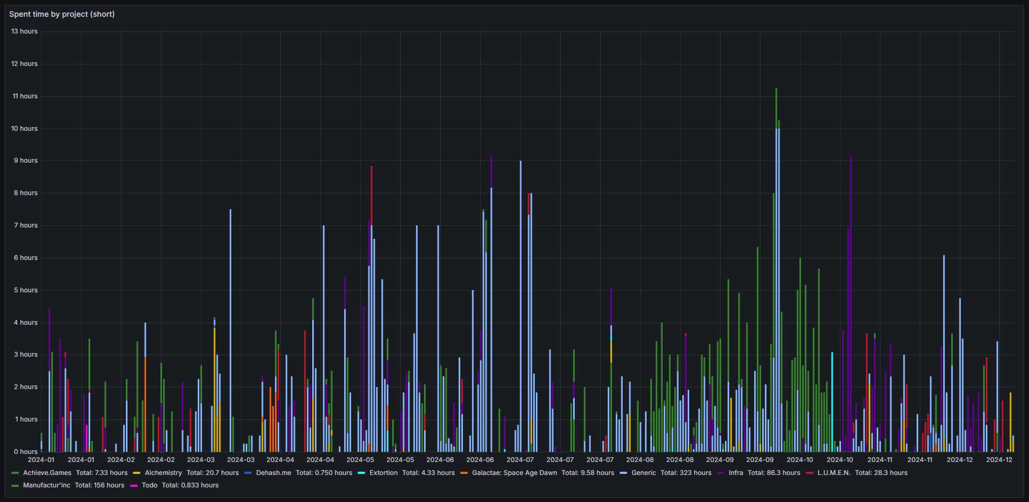The width and height of the screenshot is (1029, 502).
Task: Toggle the Todo legend series
Action: click(150, 485)
